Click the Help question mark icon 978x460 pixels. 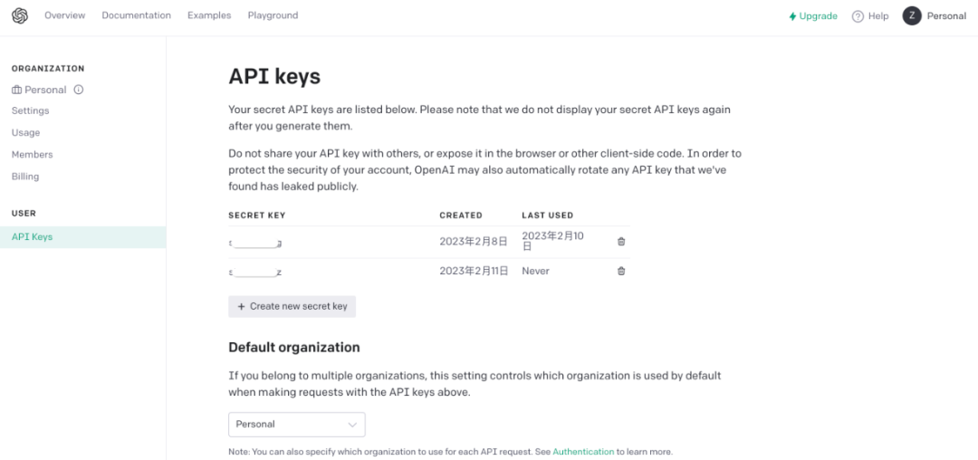click(x=858, y=16)
